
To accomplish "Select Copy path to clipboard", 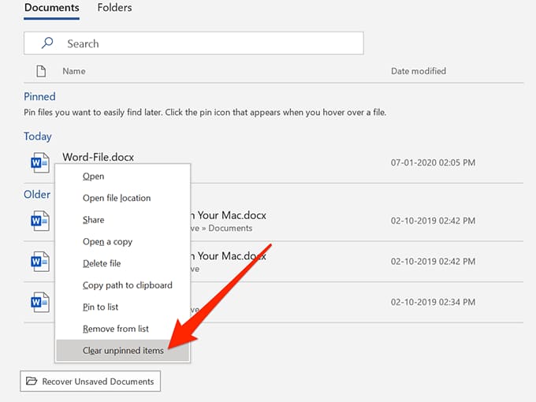I will pyautogui.click(x=127, y=285).
